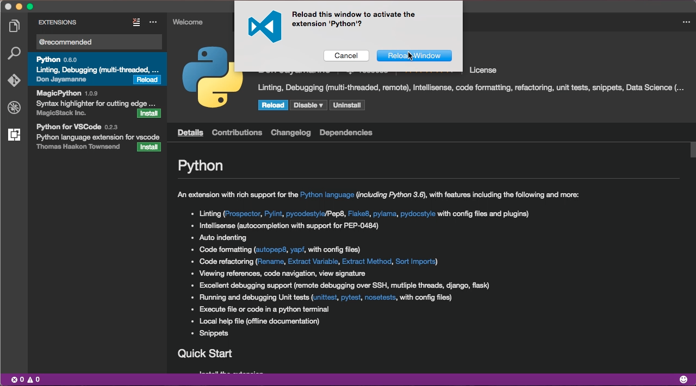This screenshot has height=386, width=696.
Task: Open the autopep8 link
Action: pos(271,250)
